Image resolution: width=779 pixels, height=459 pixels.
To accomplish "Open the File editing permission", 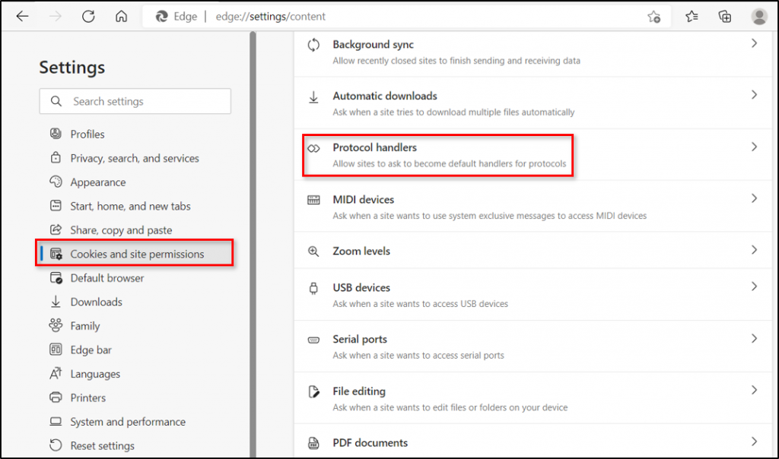I will pos(359,391).
